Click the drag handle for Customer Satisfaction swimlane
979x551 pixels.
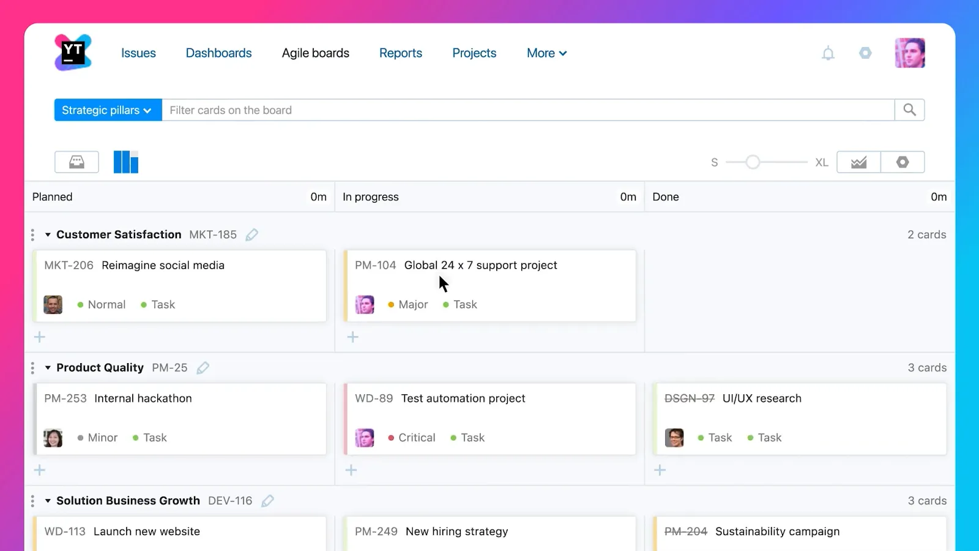(32, 235)
